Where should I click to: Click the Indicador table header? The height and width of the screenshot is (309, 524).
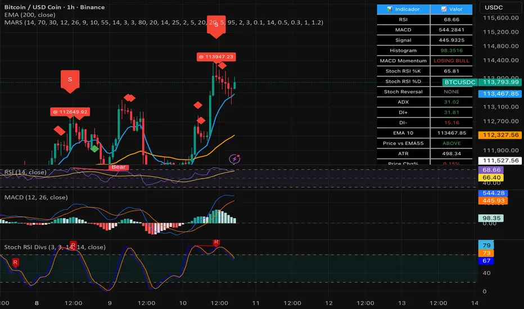pos(403,9)
